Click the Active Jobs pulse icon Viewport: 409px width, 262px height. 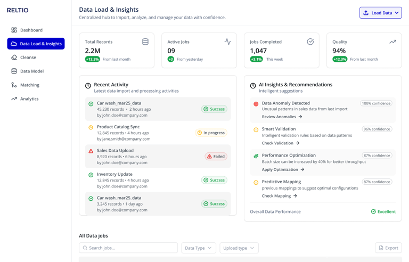pyautogui.click(x=228, y=42)
